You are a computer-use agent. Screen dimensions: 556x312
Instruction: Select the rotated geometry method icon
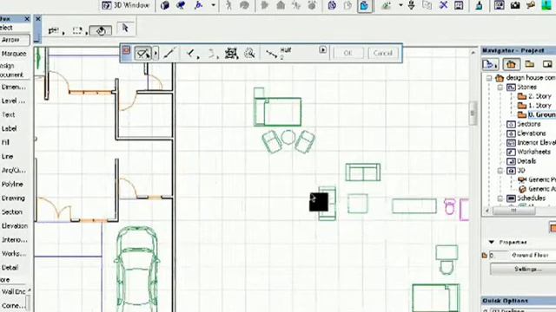(101, 31)
